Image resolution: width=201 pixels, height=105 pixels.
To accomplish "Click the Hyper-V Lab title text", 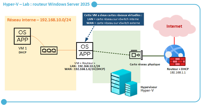I will [46, 4].
